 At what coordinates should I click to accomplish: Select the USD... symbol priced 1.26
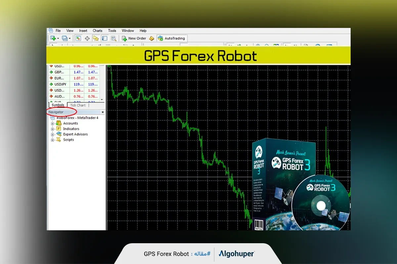(x=59, y=90)
